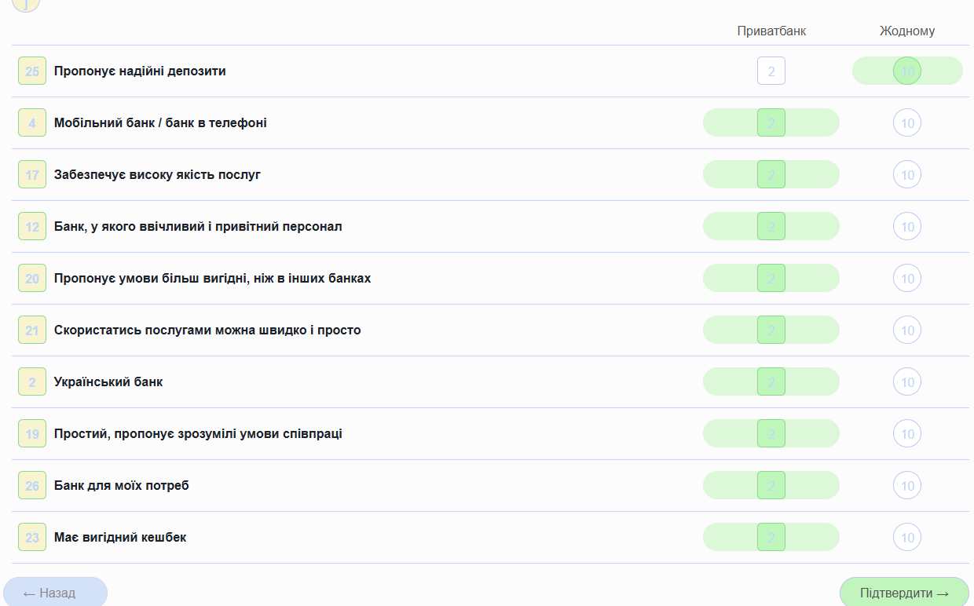Go back with the Назад button
The width and height of the screenshot is (974, 606).
[55, 593]
